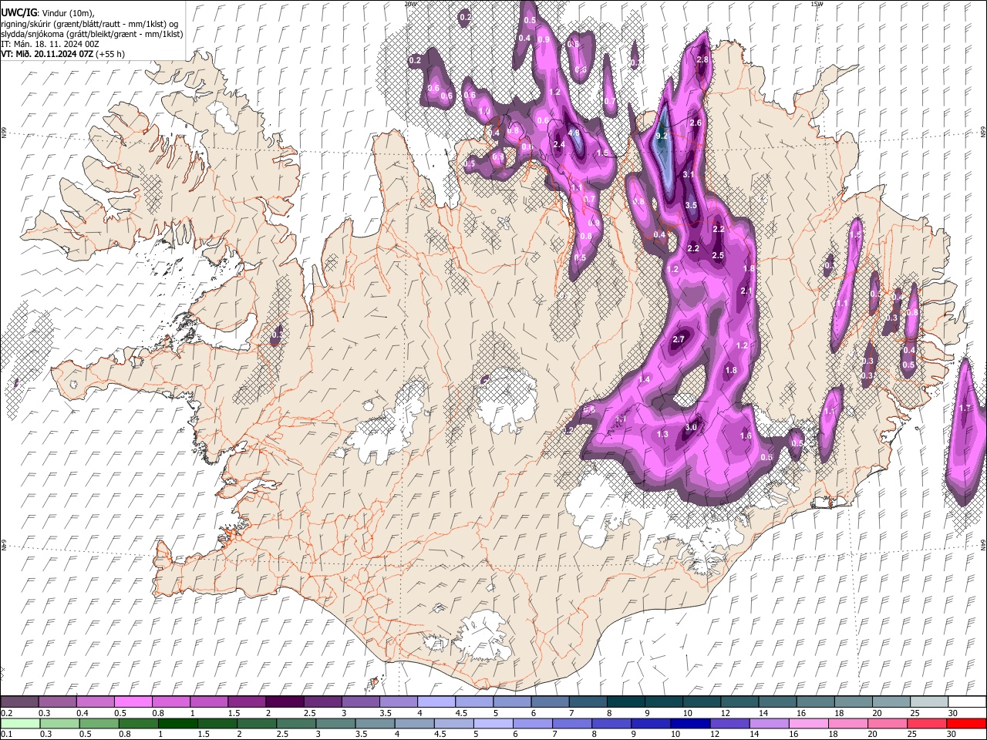Pick the pale green rain swatch between 0.1 and 0.3
The width and height of the screenshot is (987, 740).
pos(20,723)
